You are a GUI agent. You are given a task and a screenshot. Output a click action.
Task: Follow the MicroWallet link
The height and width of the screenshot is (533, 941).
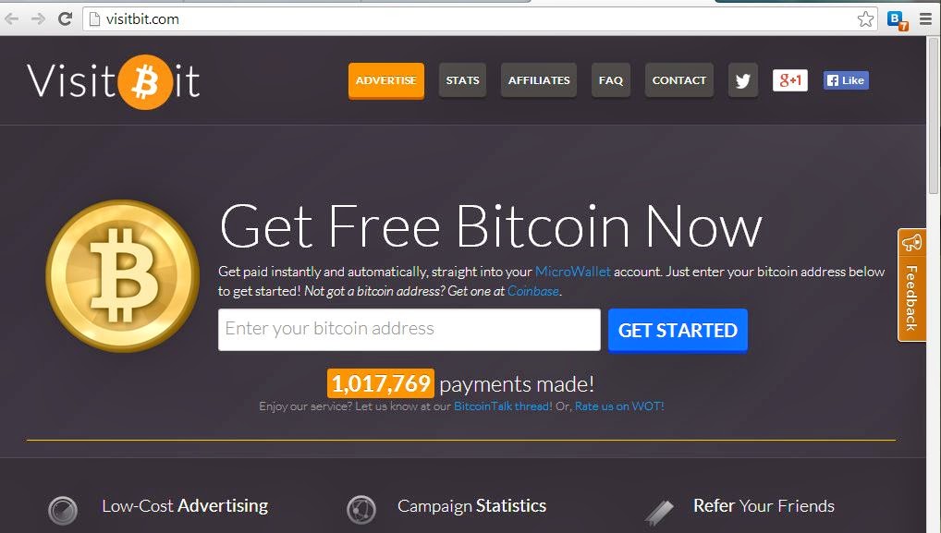pyautogui.click(x=572, y=272)
